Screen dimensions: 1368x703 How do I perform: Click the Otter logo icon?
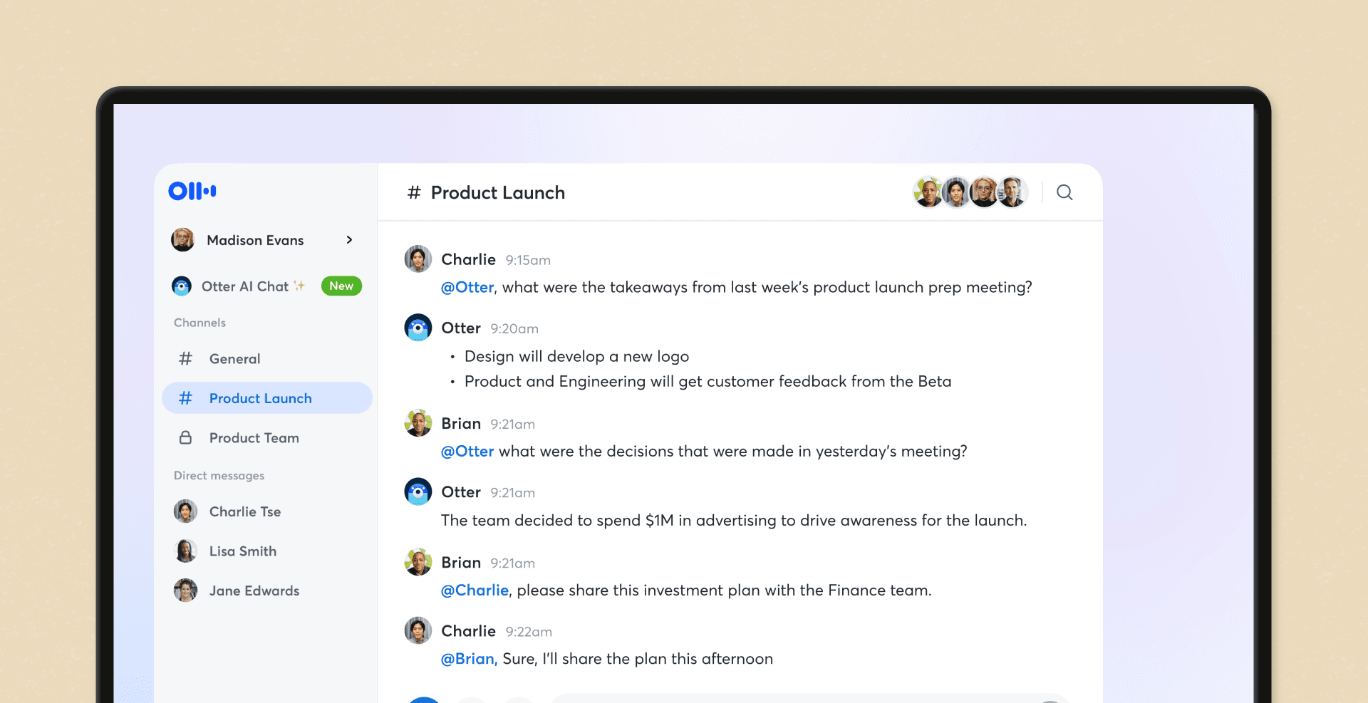[191, 191]
